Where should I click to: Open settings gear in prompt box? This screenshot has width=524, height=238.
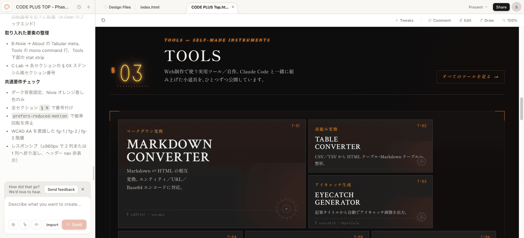click(x=13, y=224)
